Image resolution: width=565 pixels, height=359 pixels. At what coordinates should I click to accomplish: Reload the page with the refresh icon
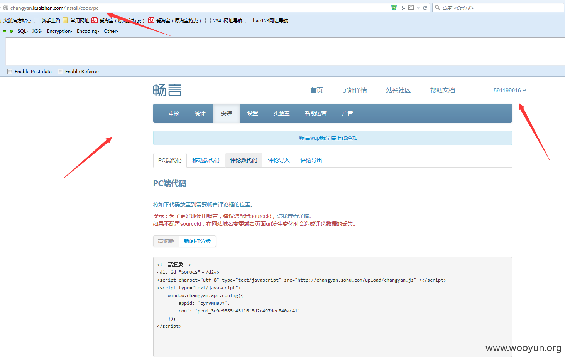(425, 8)
